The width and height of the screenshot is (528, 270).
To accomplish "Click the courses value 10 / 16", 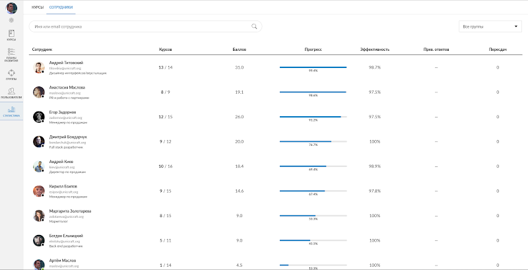I will pyautogui.click(x=166, y=166).
